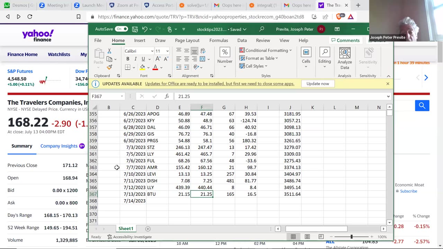This screenshot has width=443, height=249.
Task: Open the Excel search magnifier in title bar
Action: [262, 29]
